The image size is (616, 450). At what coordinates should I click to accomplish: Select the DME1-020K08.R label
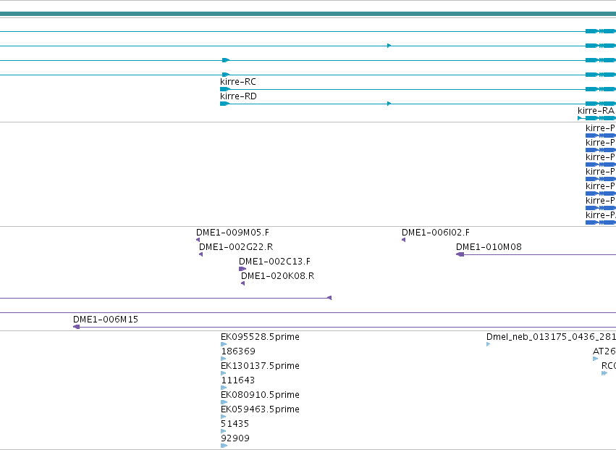click(x=278, y=276)
